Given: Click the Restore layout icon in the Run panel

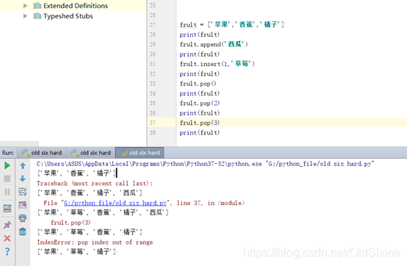Looking at the screenshot, I should click(x=7, y=208).
